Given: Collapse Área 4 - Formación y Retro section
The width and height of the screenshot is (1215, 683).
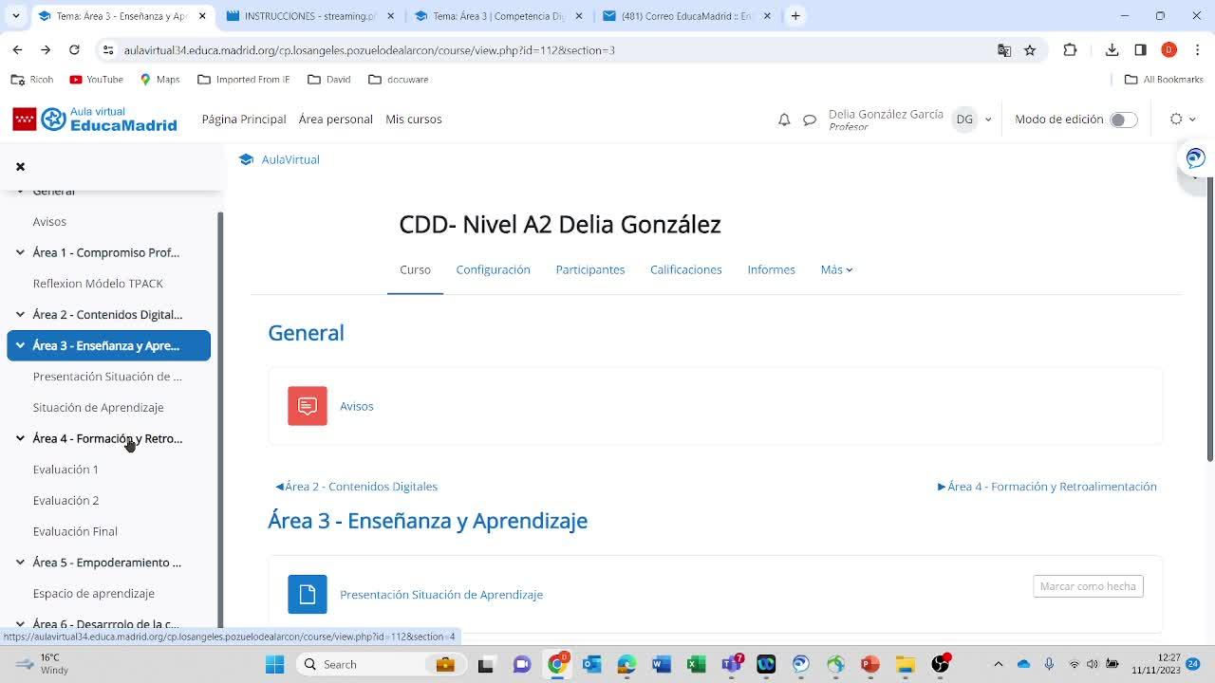Looking at the screenshot, I should pos(20,438).
